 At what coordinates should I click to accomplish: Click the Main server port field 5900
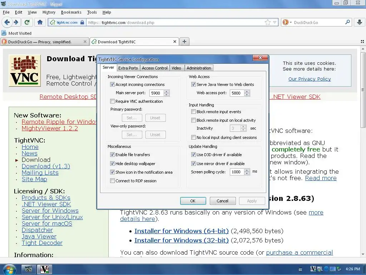157,93
